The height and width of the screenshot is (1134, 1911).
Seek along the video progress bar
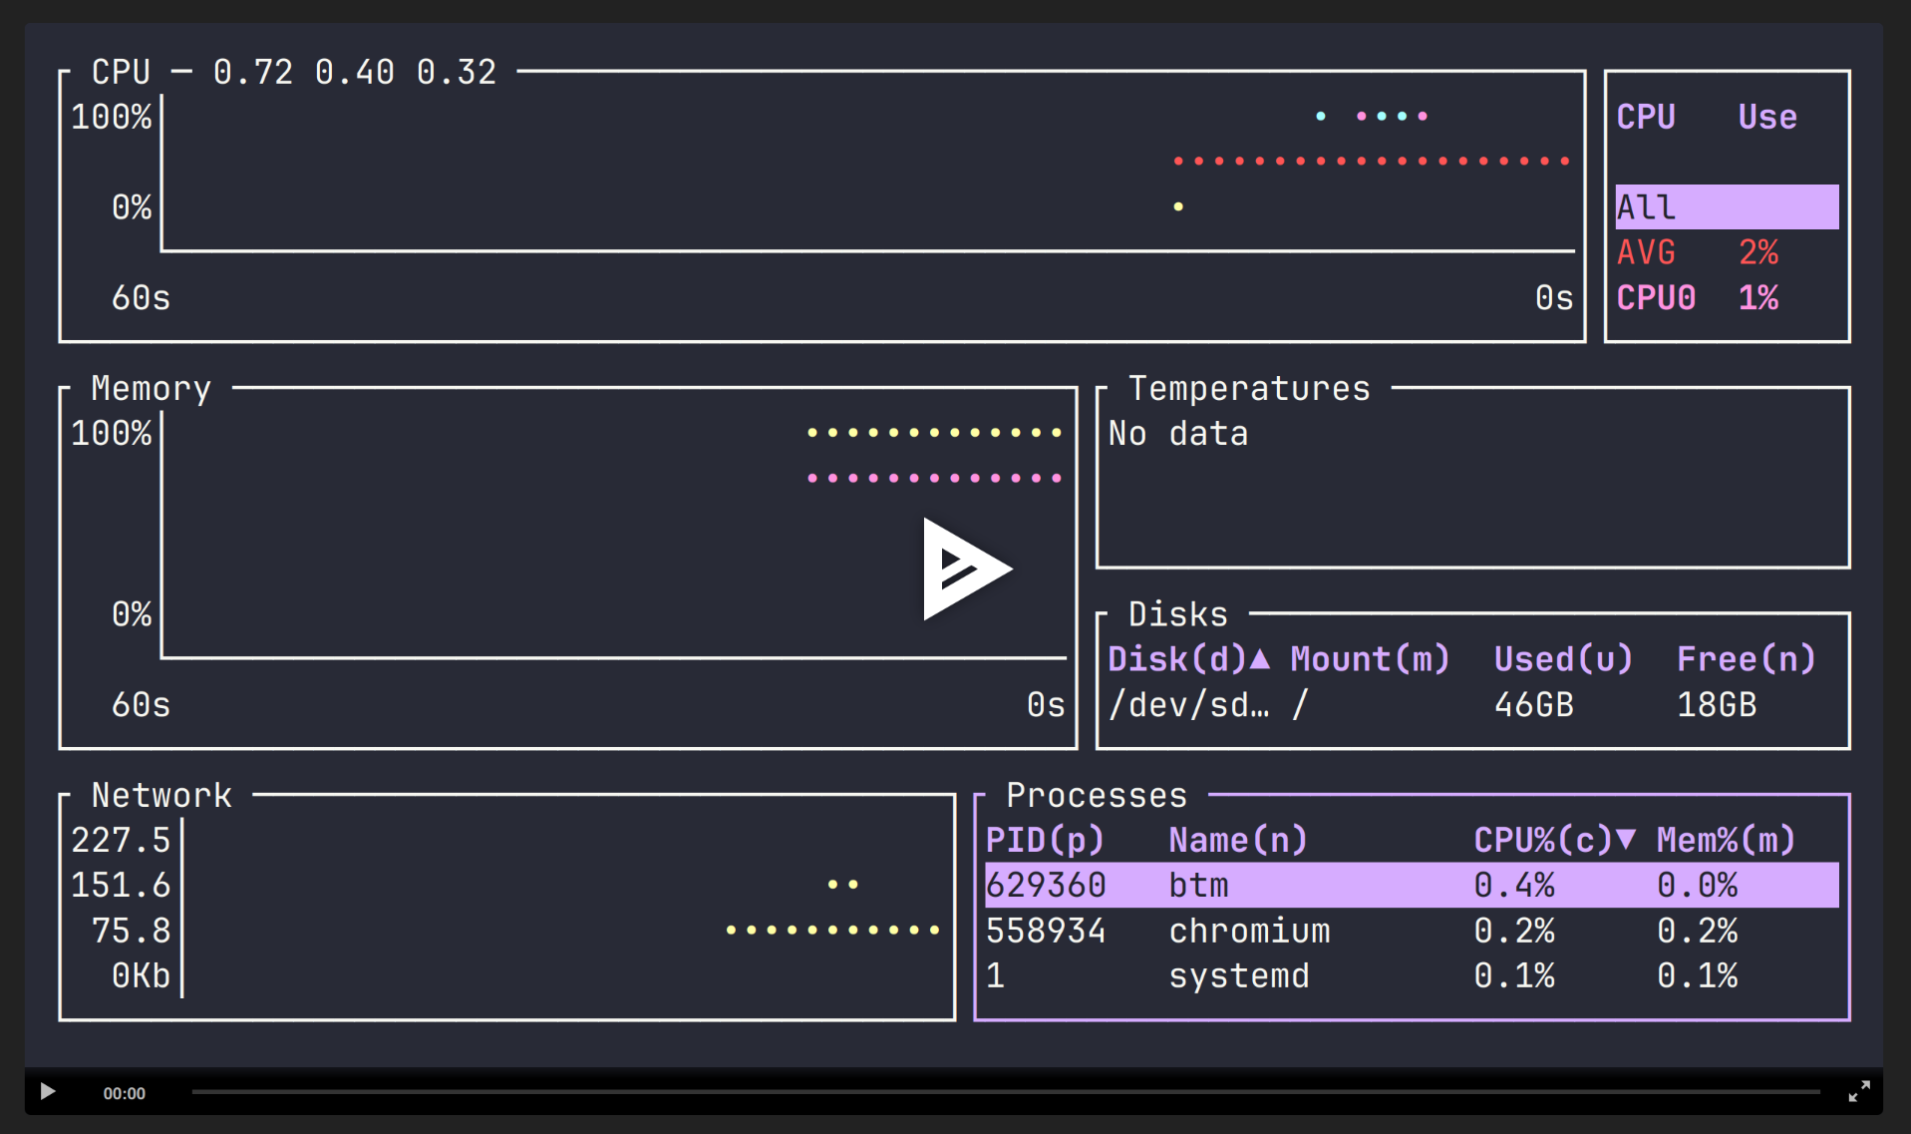(1006, 1092)
